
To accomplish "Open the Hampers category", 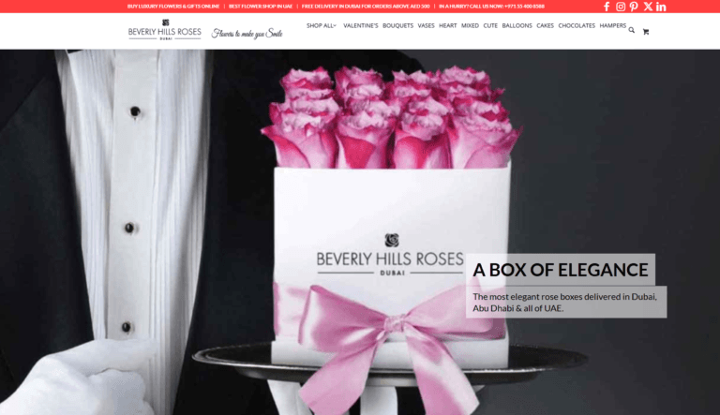I will point(612,25).
